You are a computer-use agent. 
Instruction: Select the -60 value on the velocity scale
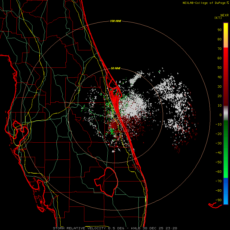[218, 172]
